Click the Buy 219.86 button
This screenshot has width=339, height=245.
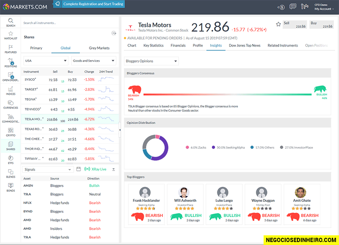coord(322,25)
